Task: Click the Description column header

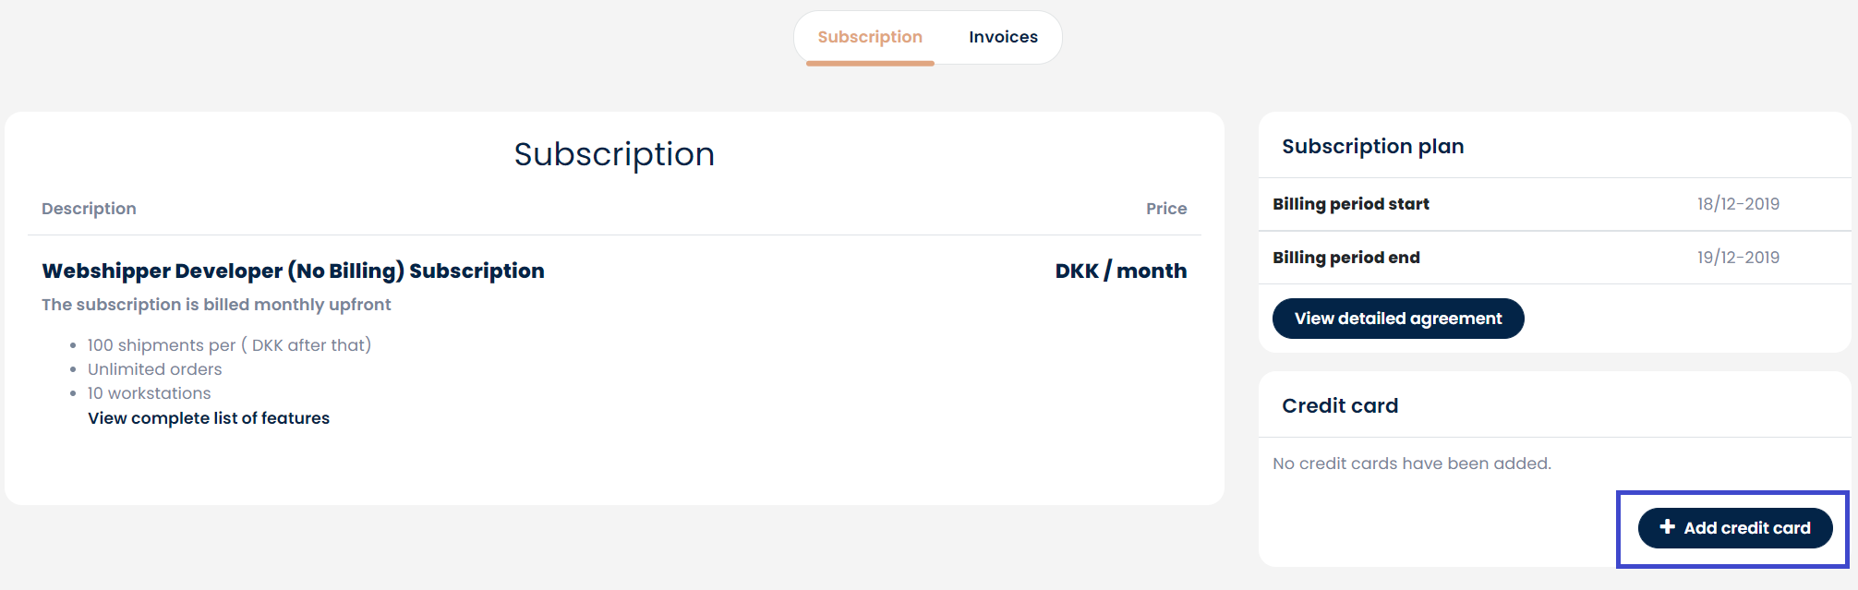Action: (x=89, y=209)
